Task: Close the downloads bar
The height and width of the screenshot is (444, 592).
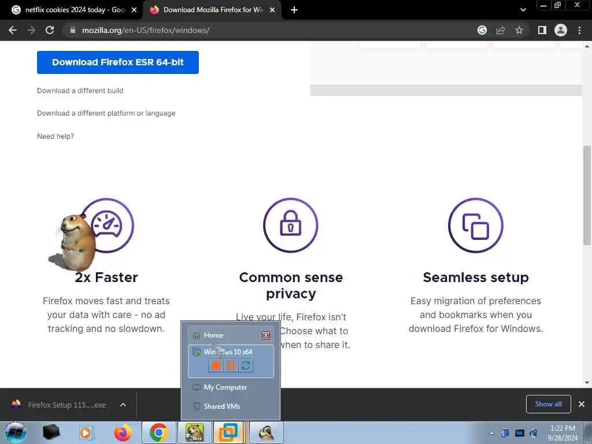Action: (x=582, y=404)
